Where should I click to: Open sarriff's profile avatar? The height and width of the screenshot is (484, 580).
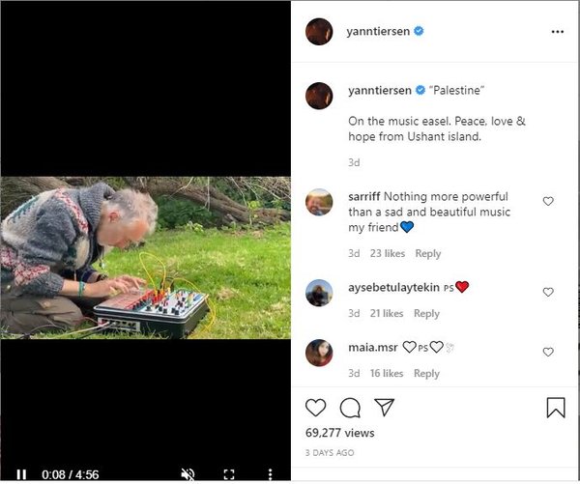[x=320, y=202]
